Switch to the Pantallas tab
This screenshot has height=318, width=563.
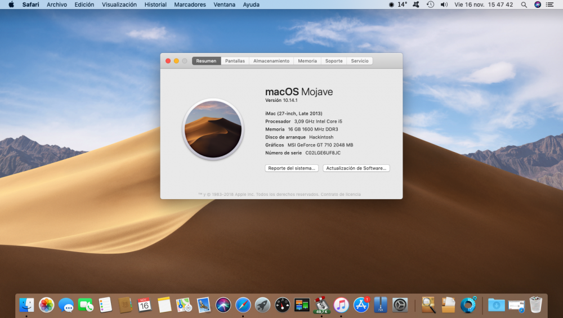(x=235, y=61)
